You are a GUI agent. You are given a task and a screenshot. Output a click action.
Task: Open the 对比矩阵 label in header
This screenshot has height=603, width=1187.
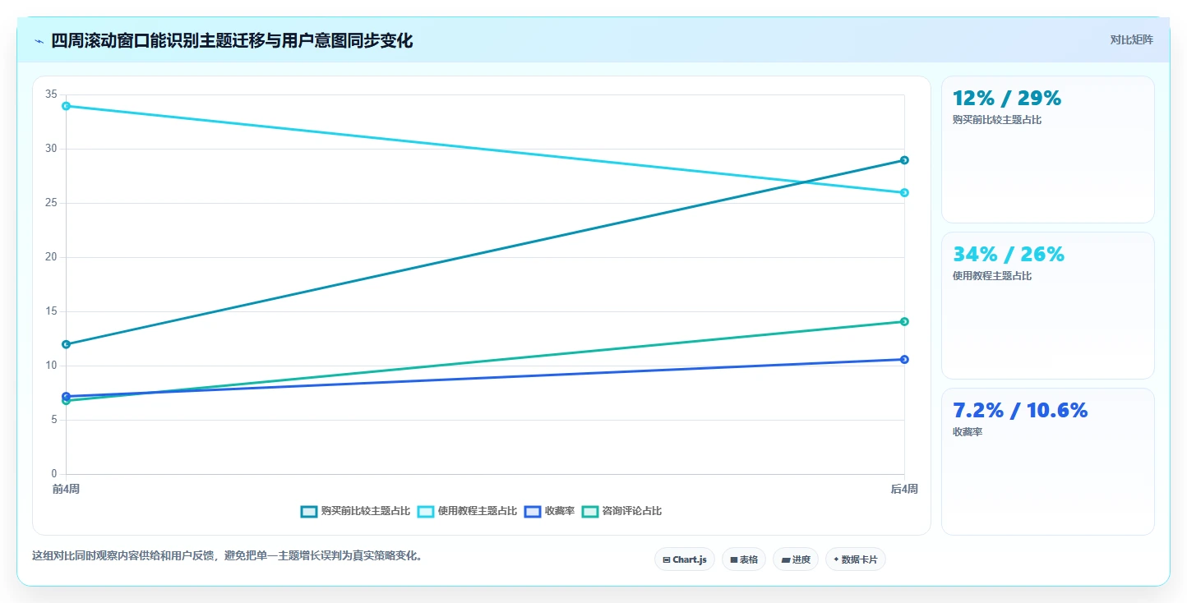tap(1131, 40)
